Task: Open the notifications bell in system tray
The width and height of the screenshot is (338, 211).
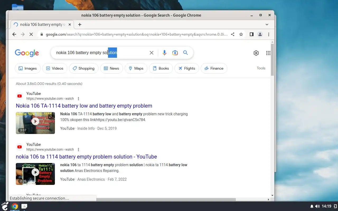Action: [x=312, y=206]
